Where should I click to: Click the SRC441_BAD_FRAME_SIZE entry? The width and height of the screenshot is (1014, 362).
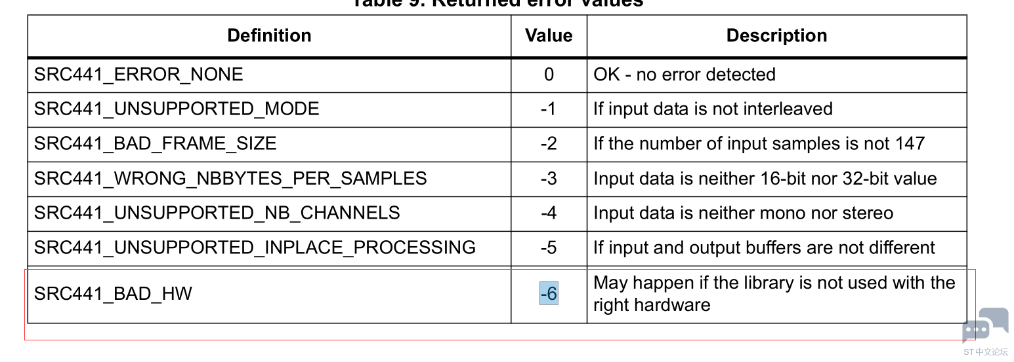(x=156, y=143)
